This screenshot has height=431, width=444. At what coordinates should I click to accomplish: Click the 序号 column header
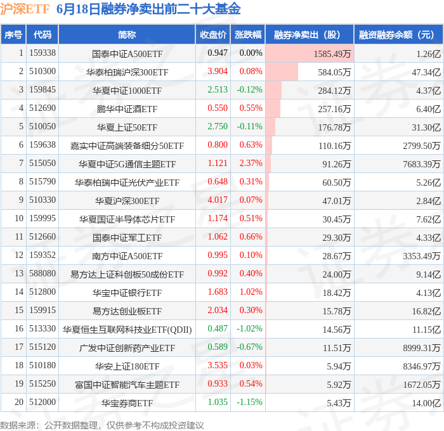coord(13,35)
